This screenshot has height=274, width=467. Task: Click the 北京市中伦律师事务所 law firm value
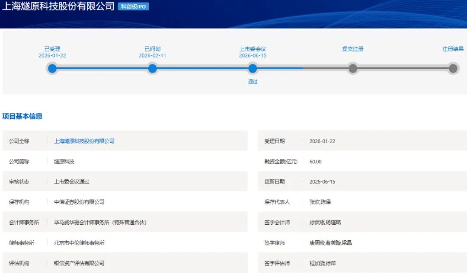pyautogui.click(x=79, y=243)
